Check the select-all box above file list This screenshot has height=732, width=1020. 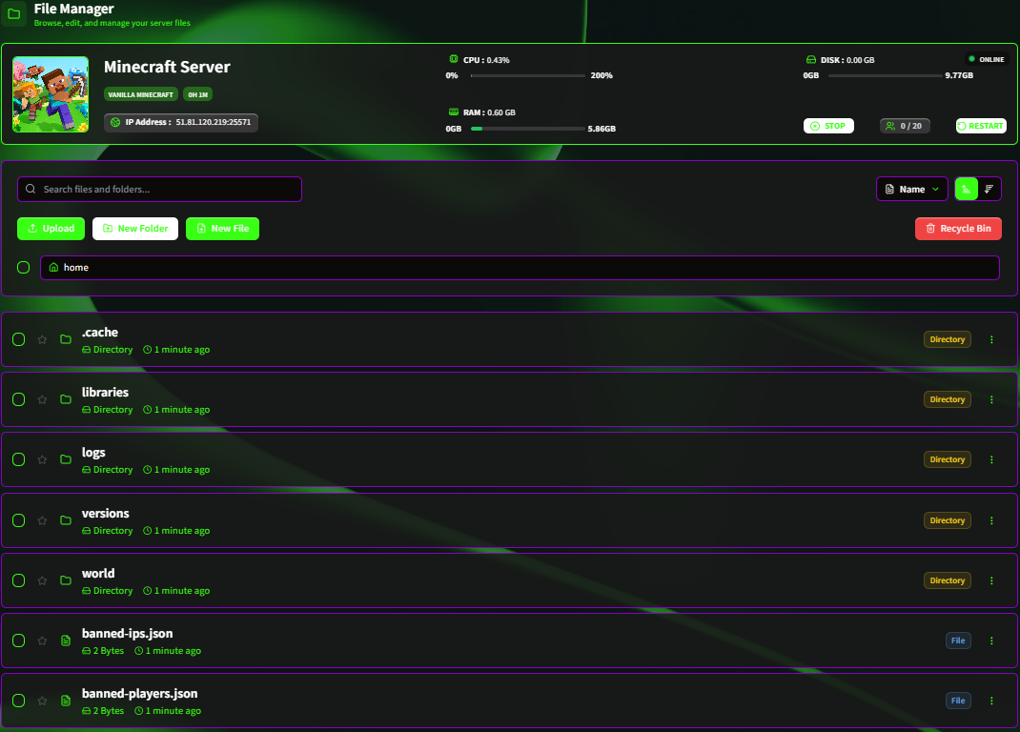[23, 268]
